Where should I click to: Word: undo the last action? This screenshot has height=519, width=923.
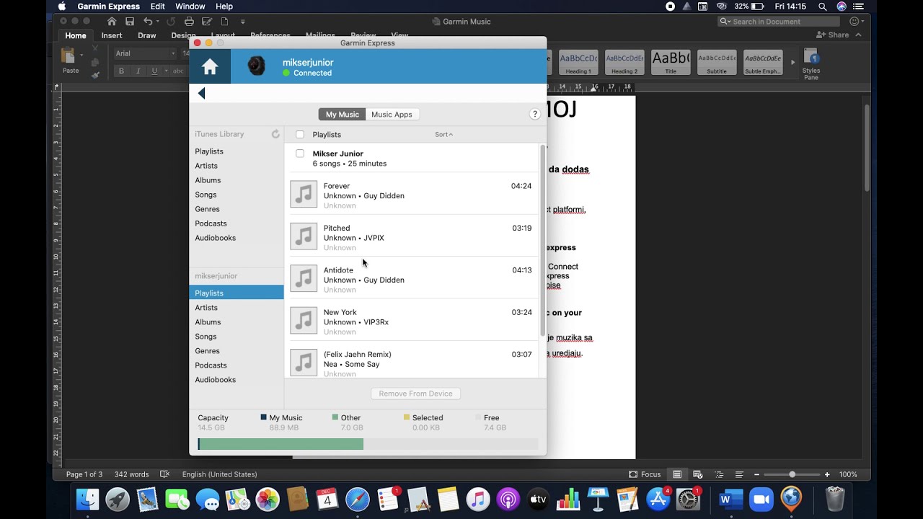coord(148,22)
